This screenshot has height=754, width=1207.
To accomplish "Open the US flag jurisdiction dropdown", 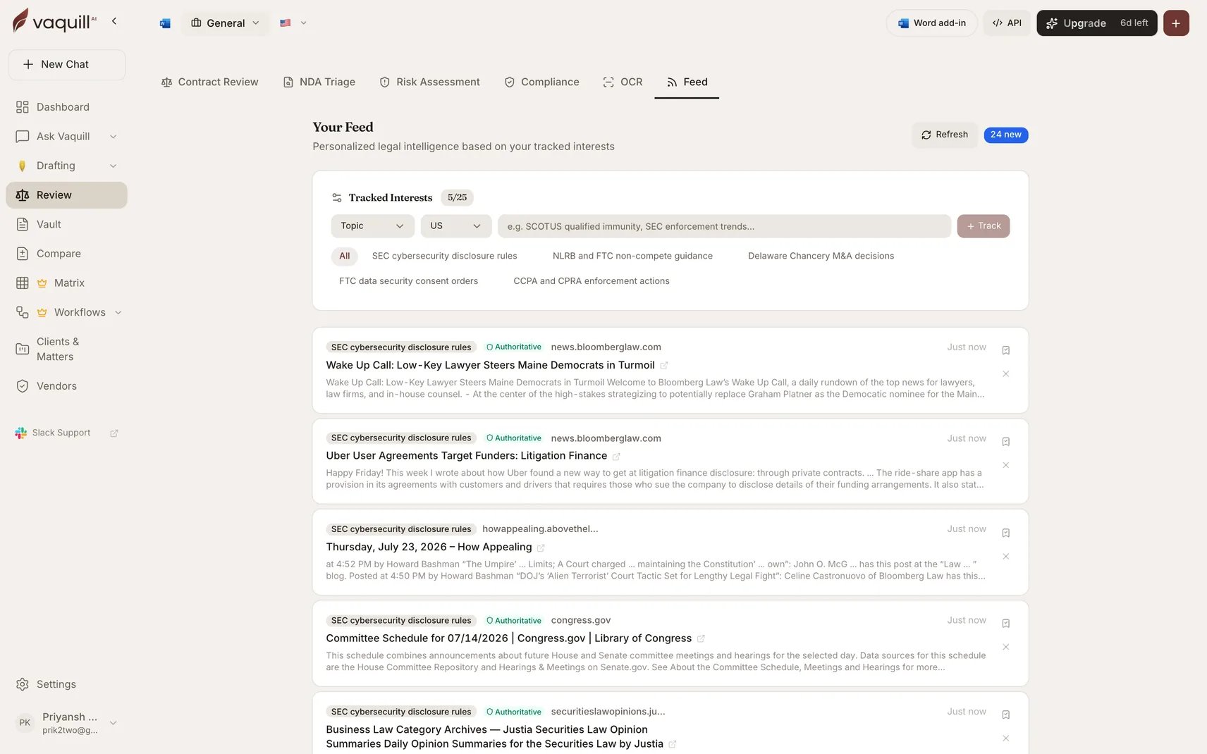I will tap(293, 23).
